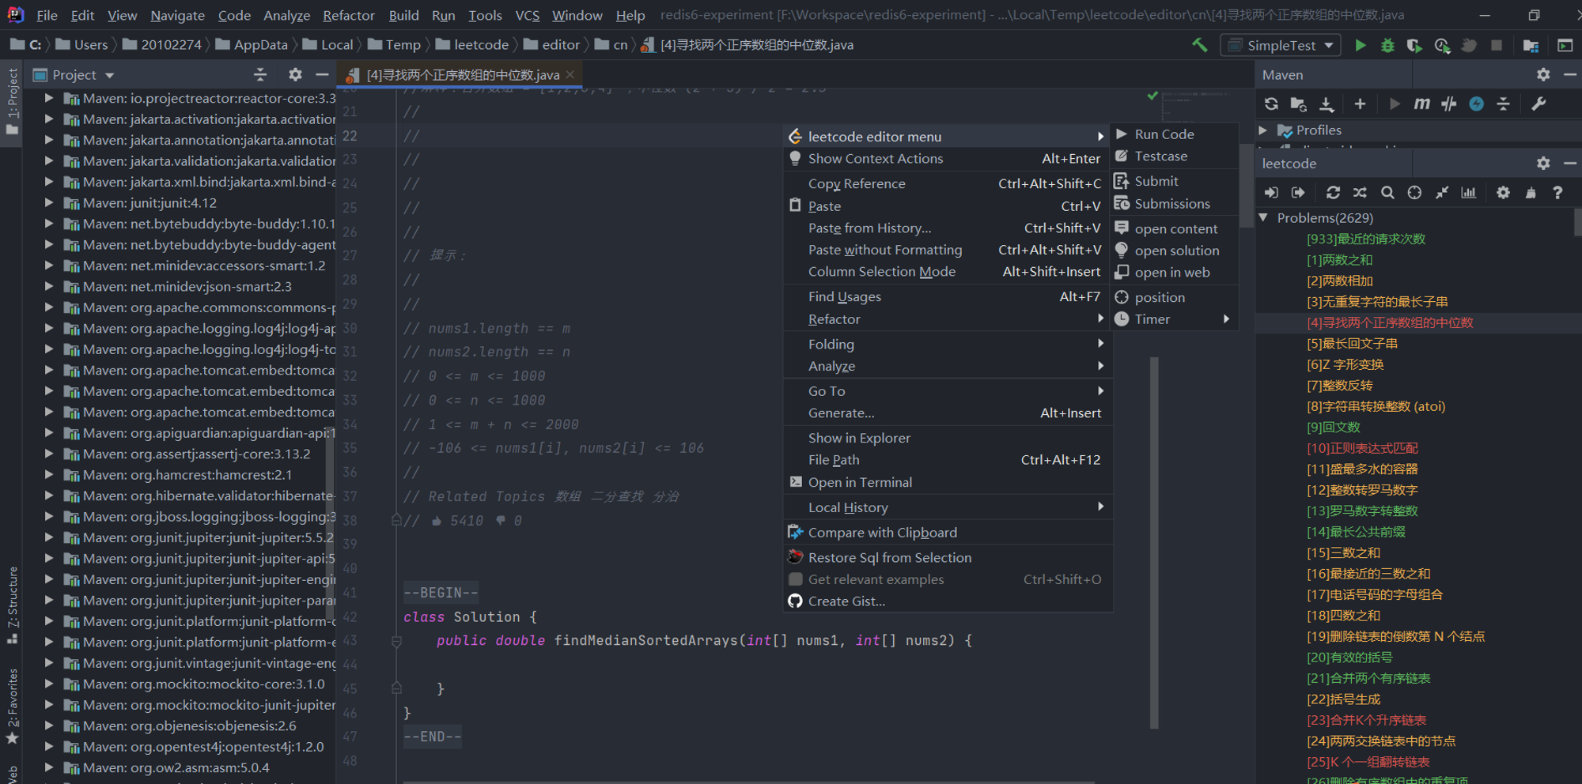This screenshot has width=1582, height=784.
Task: Open the SimpleTest run configuration dropdown
Action: pos(1281,45)
